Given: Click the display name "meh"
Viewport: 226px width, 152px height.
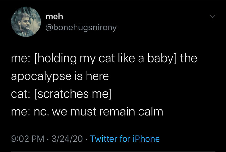Looking at the screenshot, I should pos(54,17).
